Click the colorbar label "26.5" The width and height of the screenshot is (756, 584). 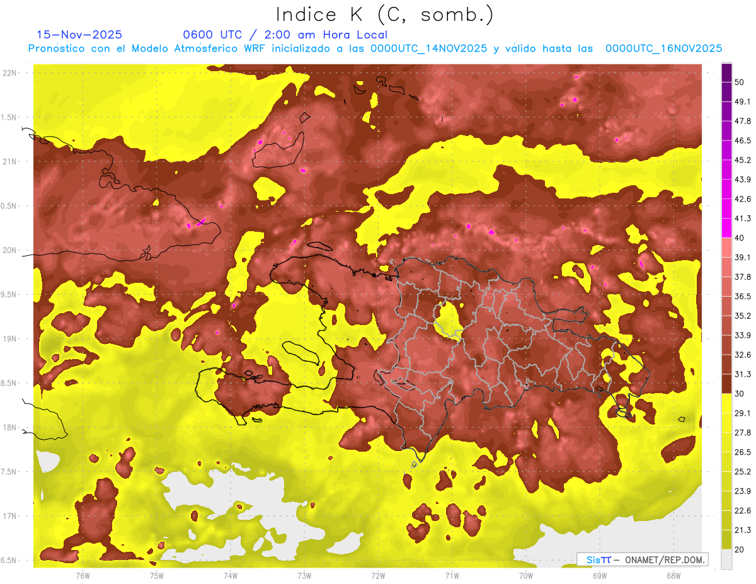coord(743,452)
